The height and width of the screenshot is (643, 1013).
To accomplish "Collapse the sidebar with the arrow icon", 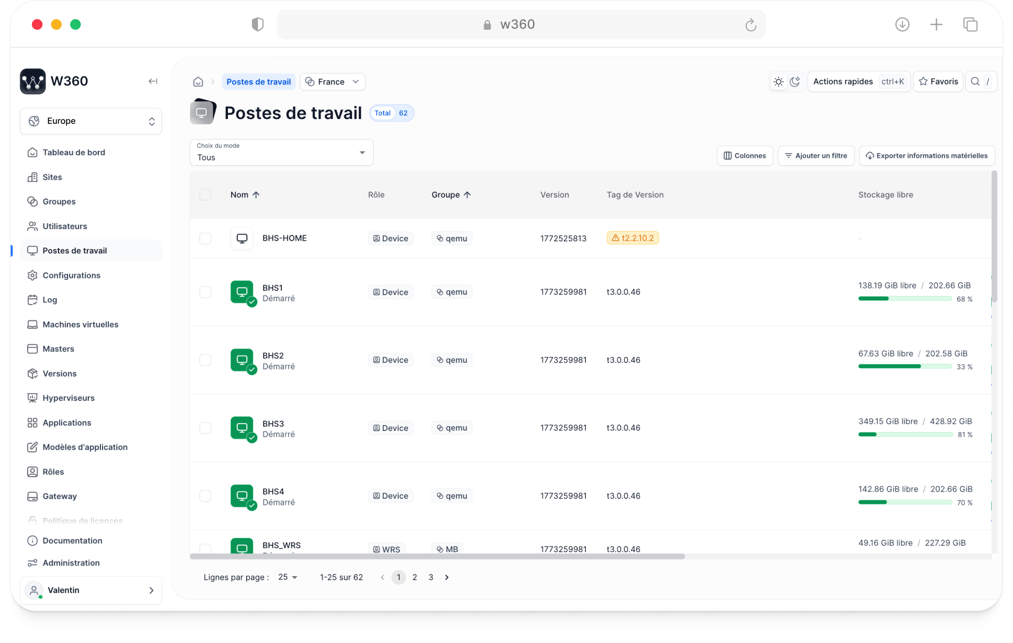I will 153,81.
